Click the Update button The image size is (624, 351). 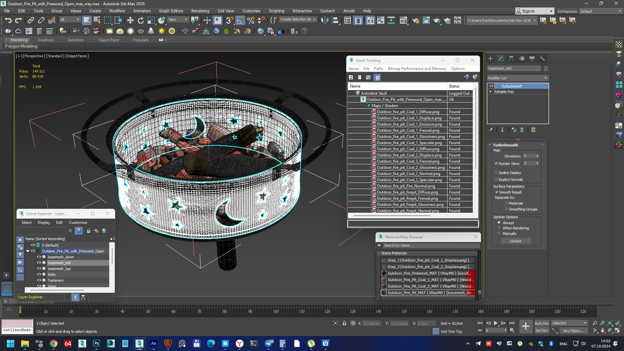pos(515,241)
